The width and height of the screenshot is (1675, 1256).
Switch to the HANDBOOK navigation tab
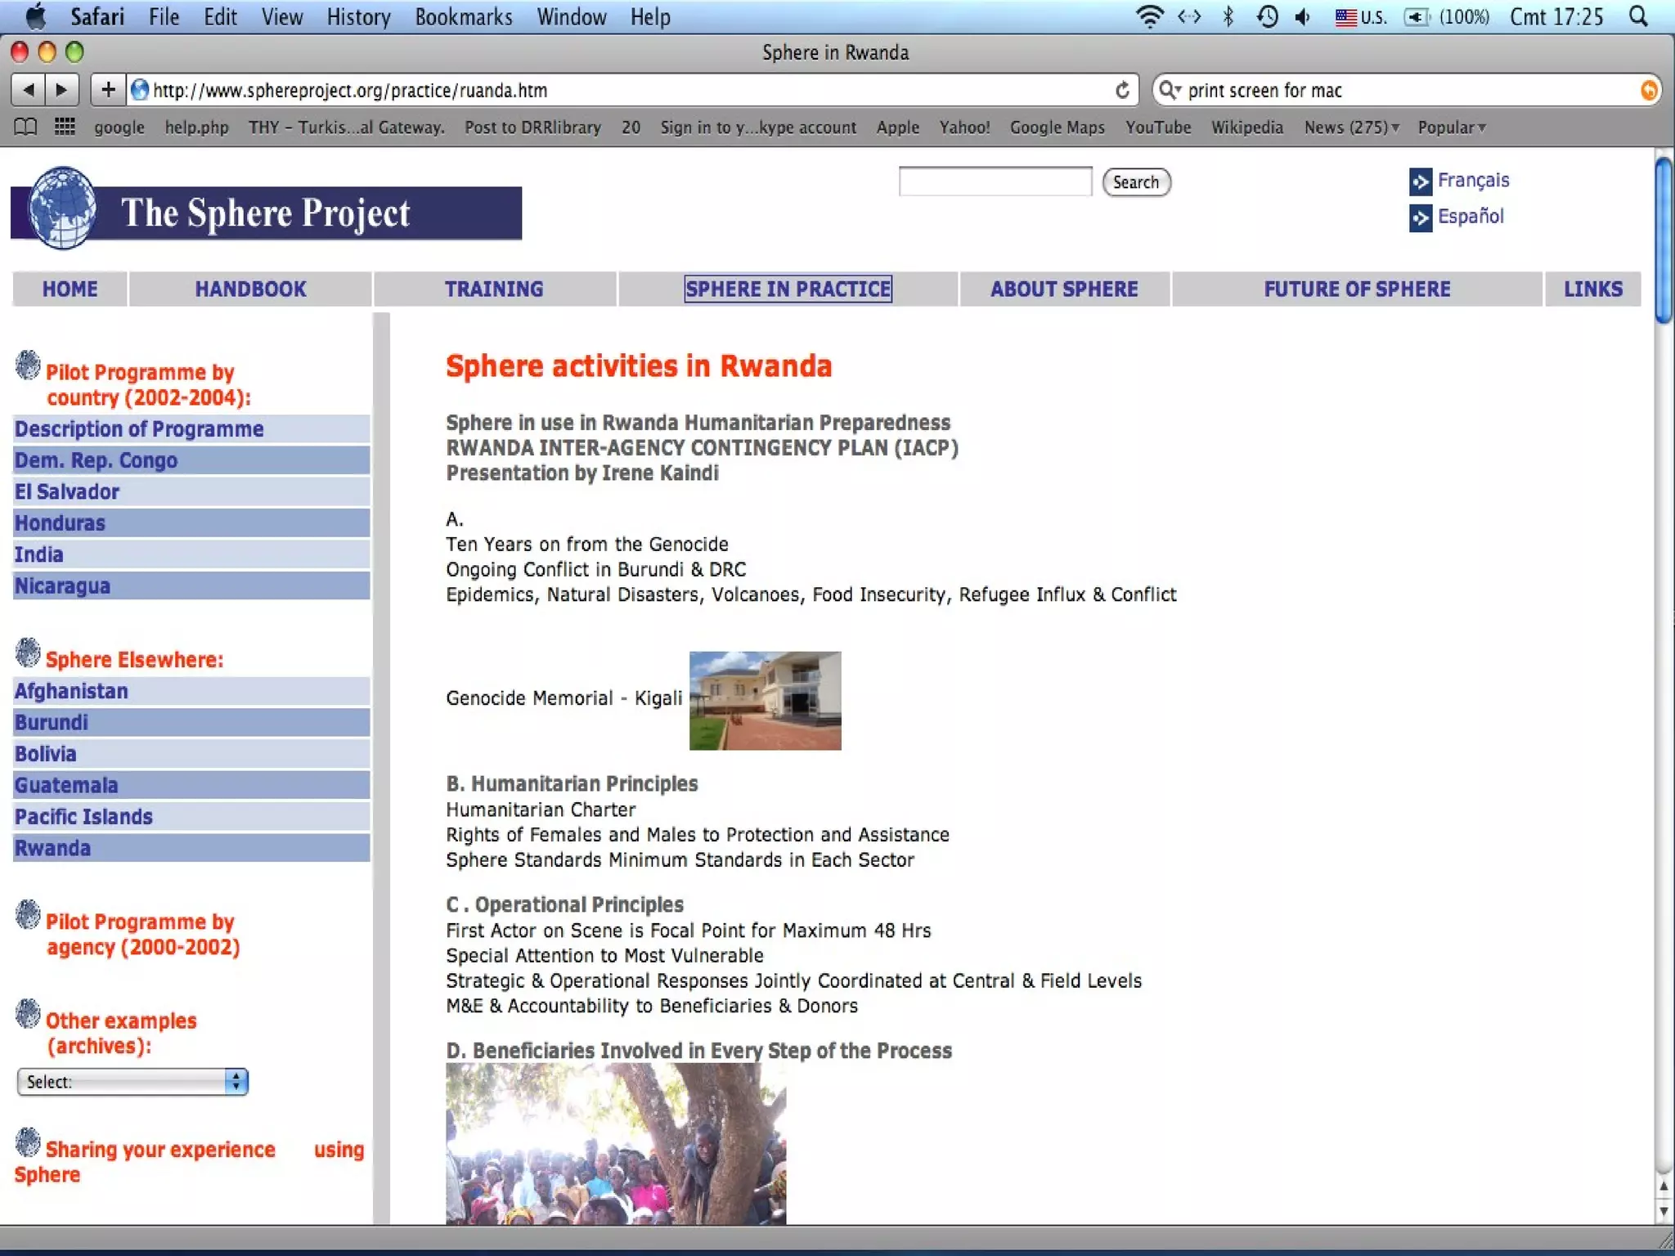[250, 289]
